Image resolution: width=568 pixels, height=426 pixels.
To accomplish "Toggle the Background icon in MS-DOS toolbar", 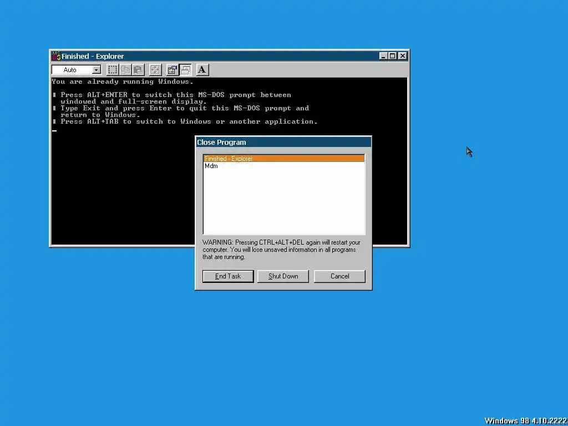I will (185, 69).
